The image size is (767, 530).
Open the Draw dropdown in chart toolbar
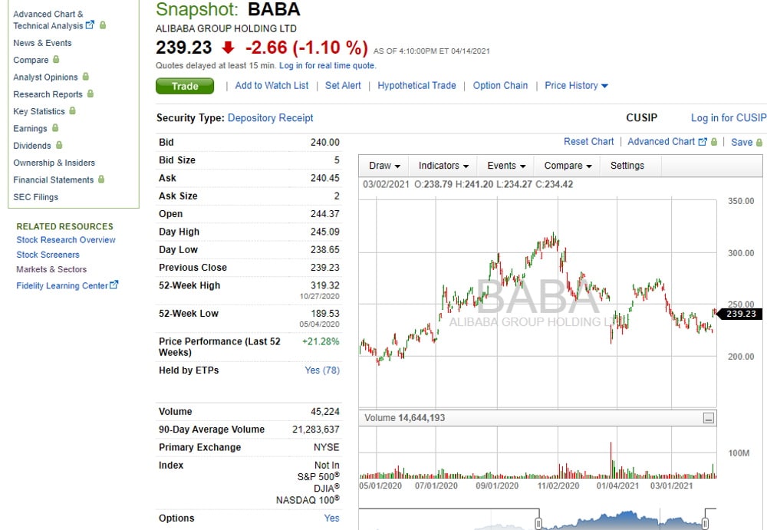tap(384, 166)
